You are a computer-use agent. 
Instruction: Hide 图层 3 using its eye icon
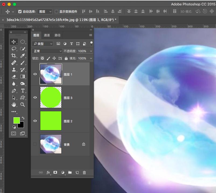[x=35, y=98]
